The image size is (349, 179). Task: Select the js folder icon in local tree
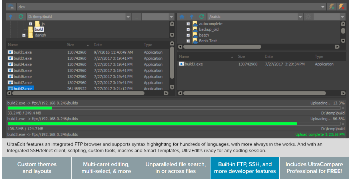click(x=37, y=24)
